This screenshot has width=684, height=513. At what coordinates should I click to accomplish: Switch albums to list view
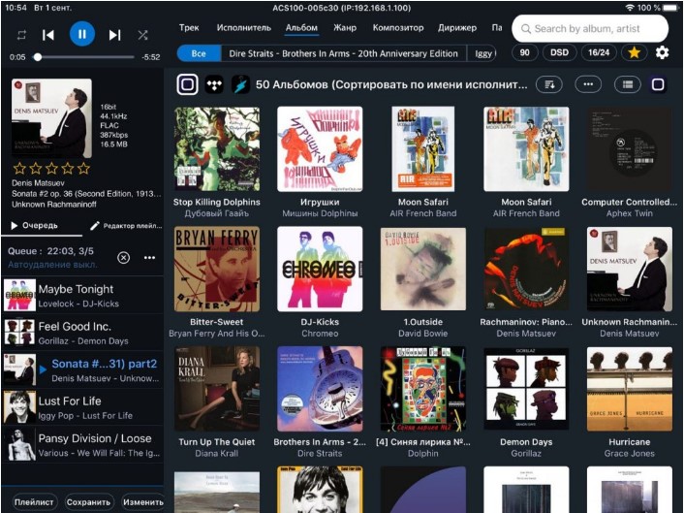pyautogui.click(x=628, y=84)
